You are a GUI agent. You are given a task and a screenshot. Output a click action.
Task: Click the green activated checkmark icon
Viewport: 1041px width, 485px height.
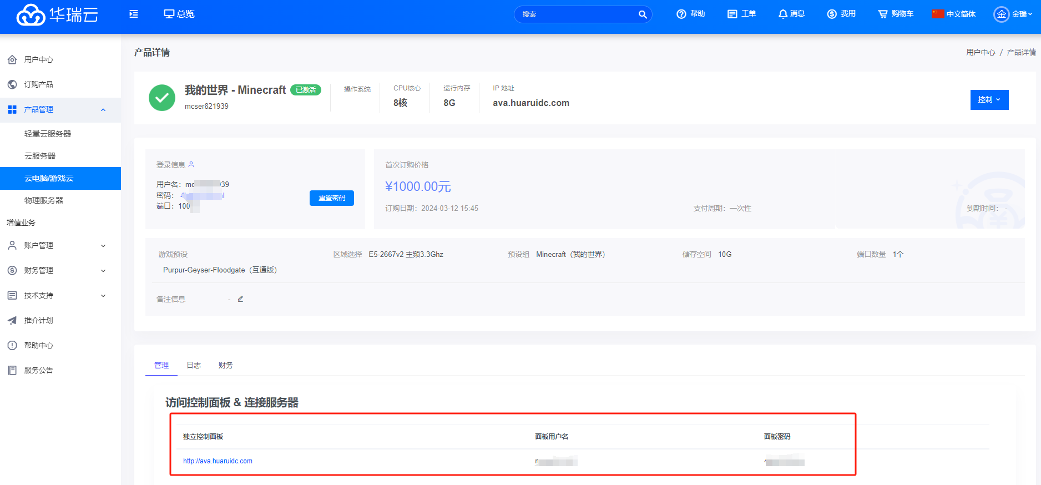(162, 98)
